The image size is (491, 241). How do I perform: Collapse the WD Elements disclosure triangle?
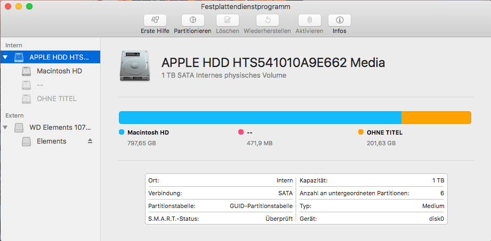pos(5,128)
